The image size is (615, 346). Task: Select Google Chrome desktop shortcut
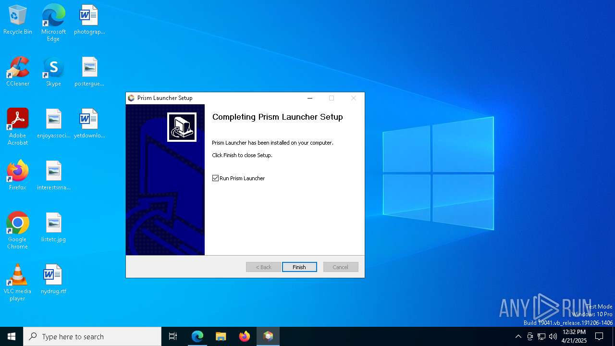(x=18, y=231)
